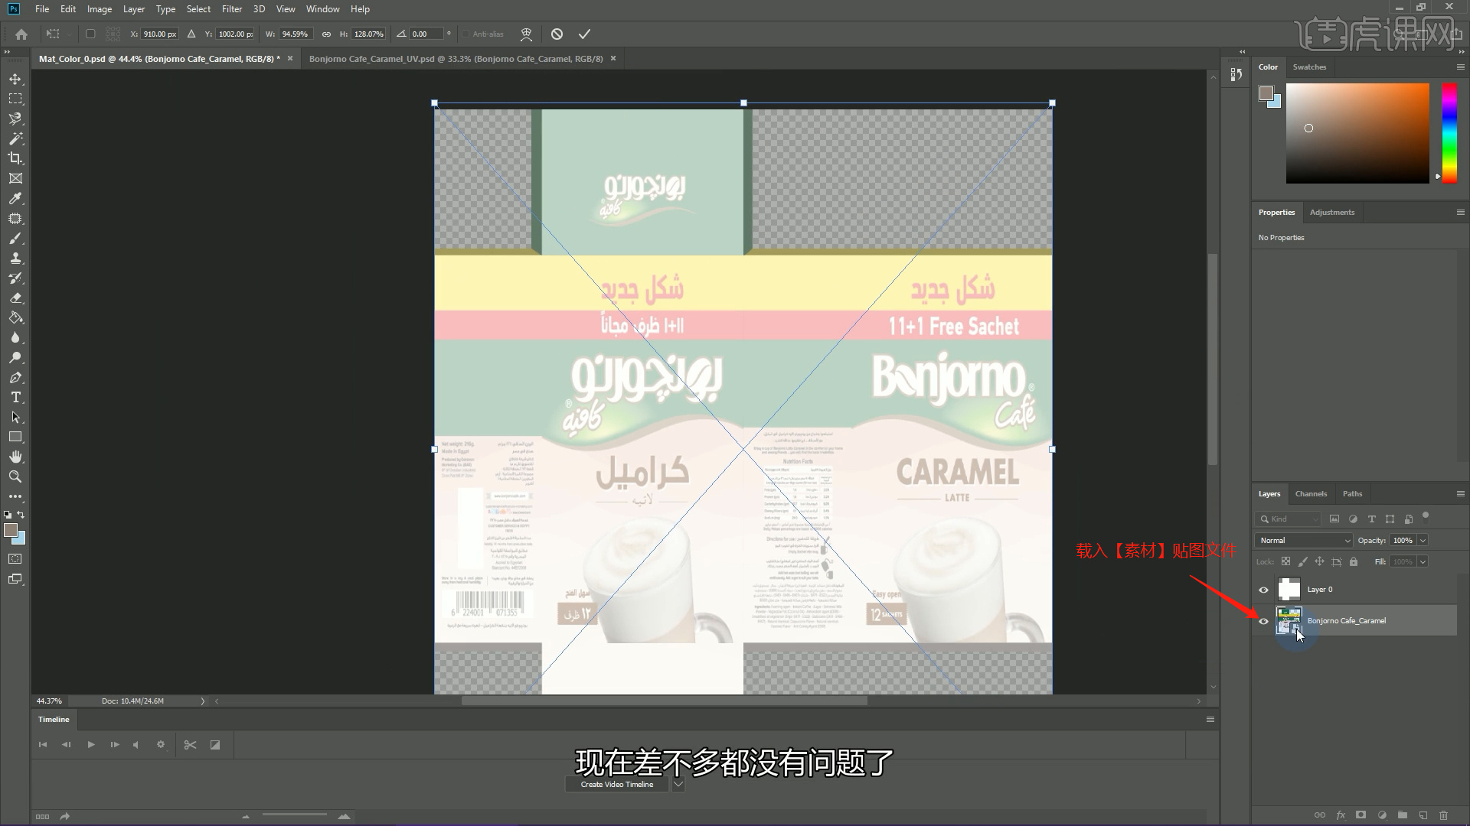Click Create Video Timeline button

point(617,785)
